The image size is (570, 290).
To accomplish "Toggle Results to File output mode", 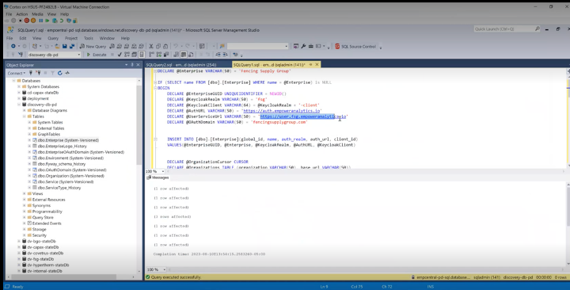I will (191, 55).
